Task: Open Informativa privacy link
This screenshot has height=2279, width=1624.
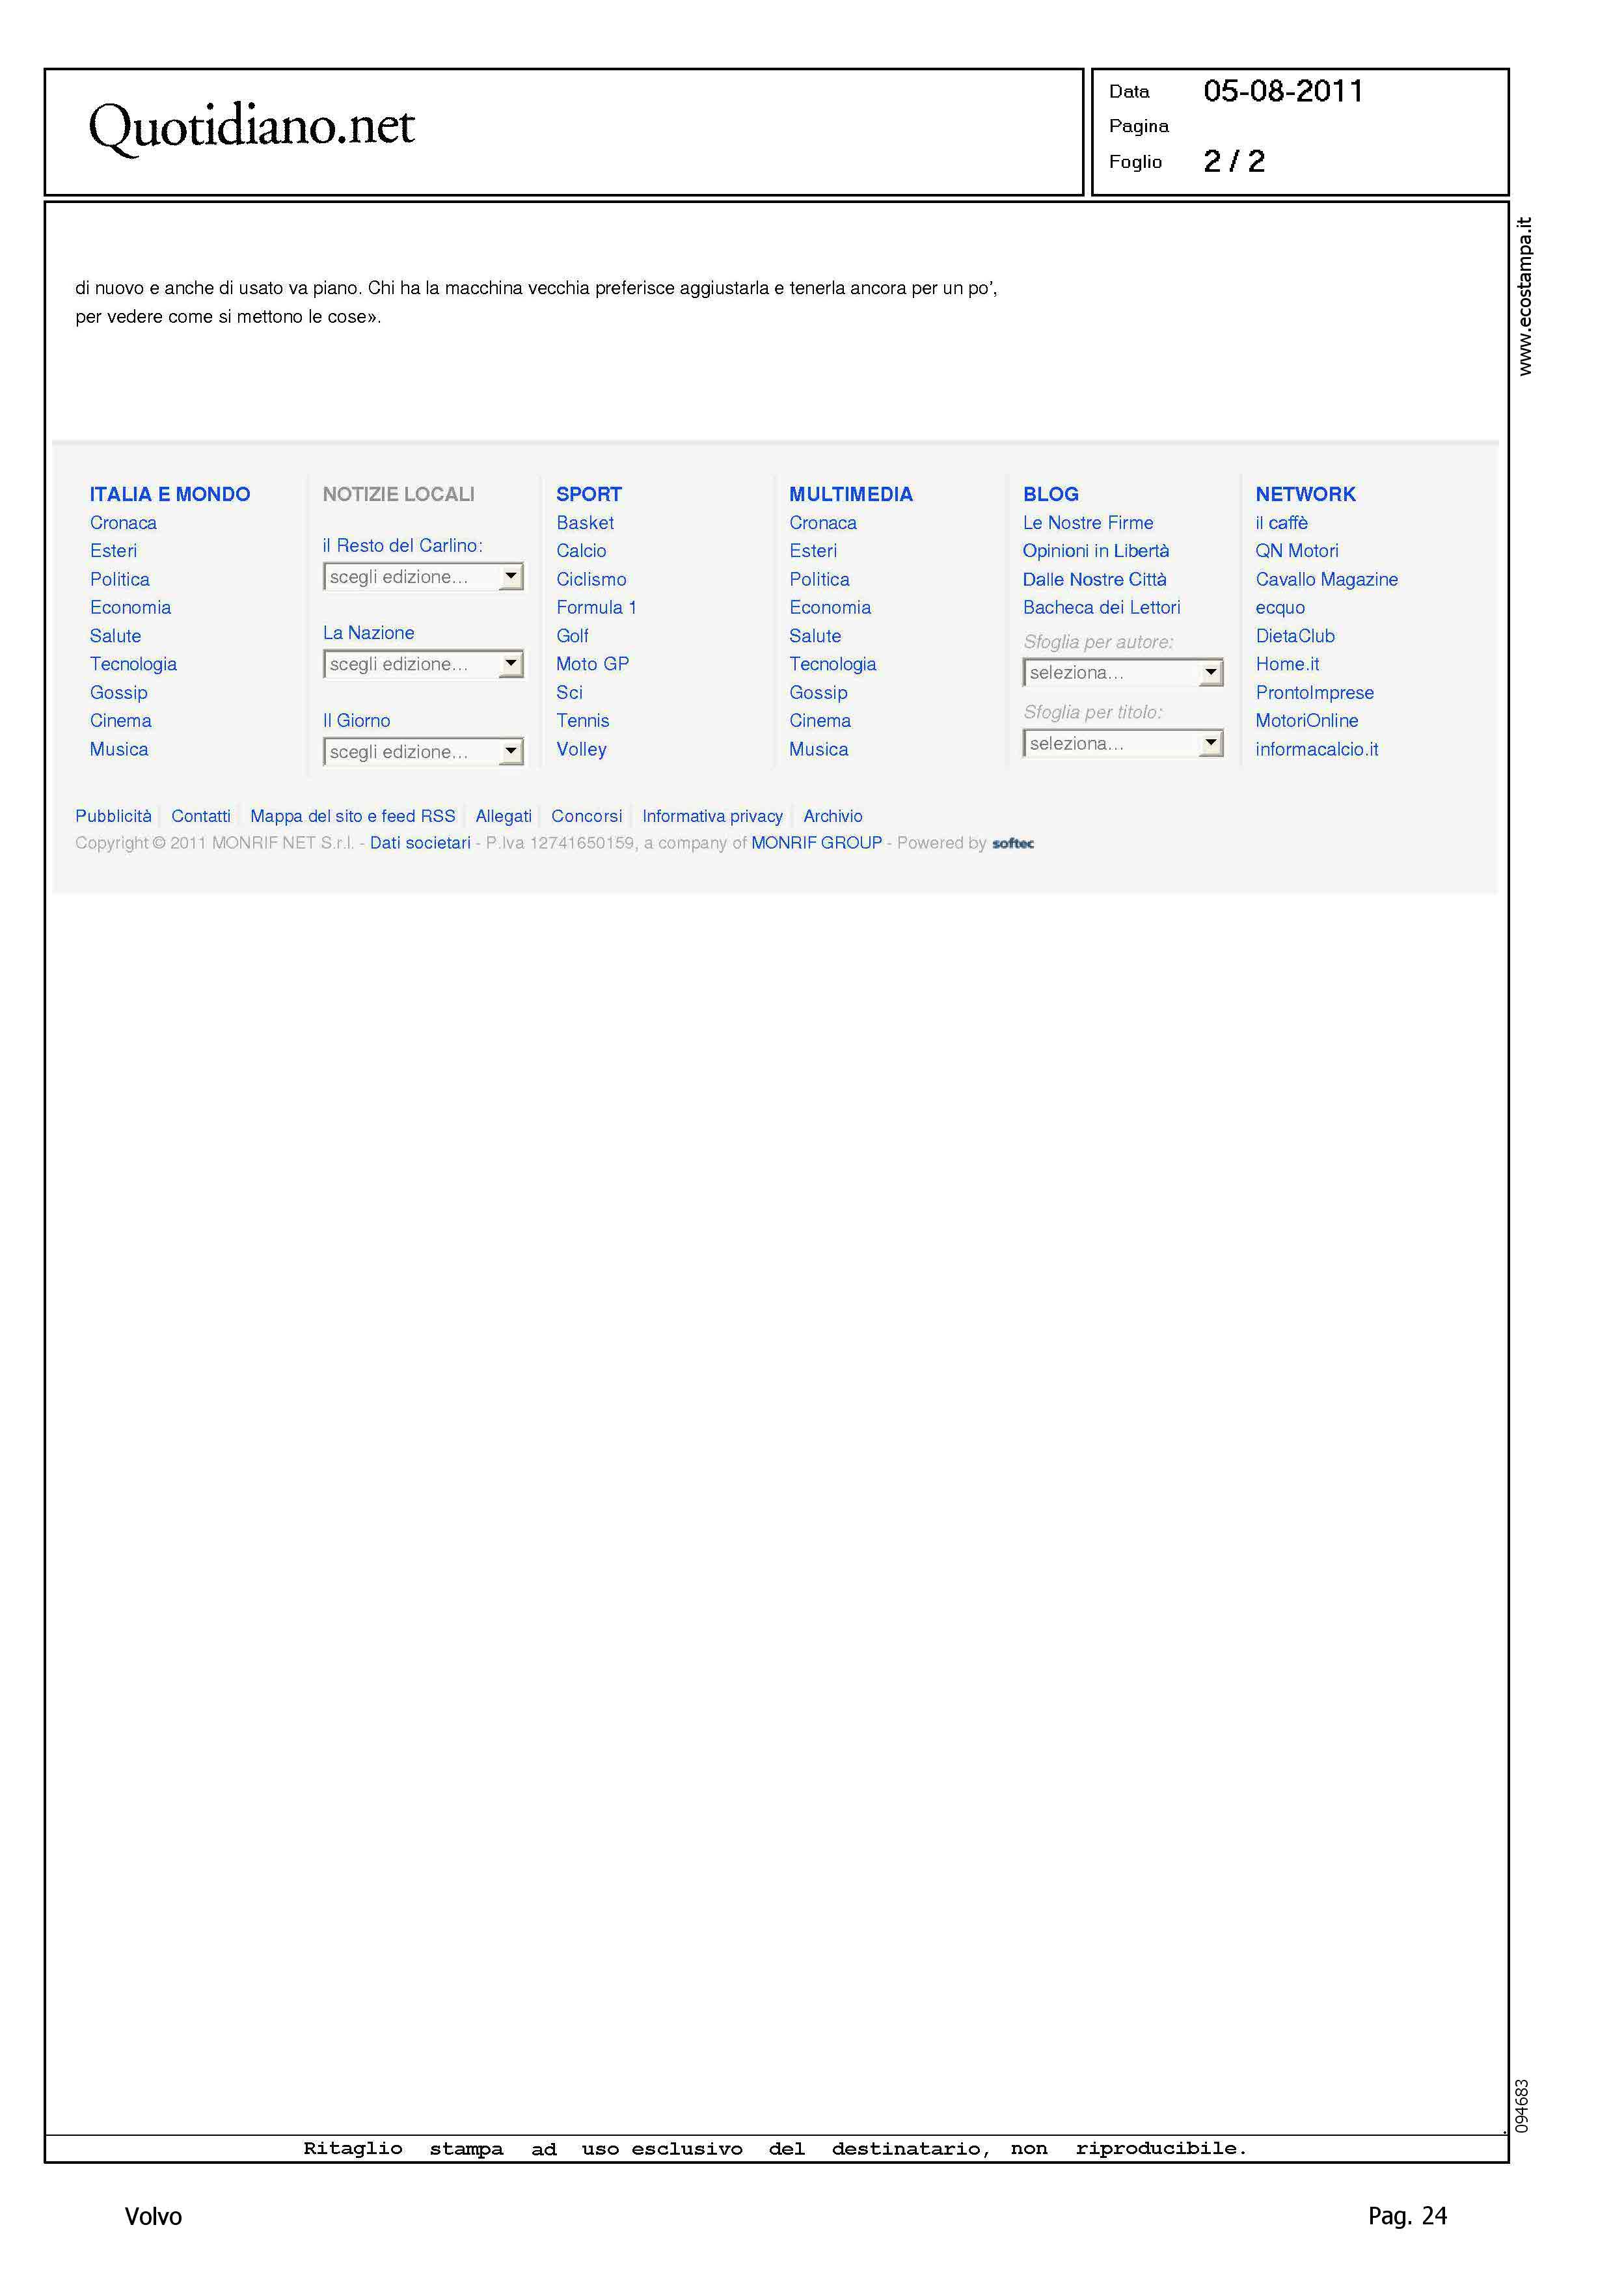Action: pyautogui.click(x=712, y=816)
